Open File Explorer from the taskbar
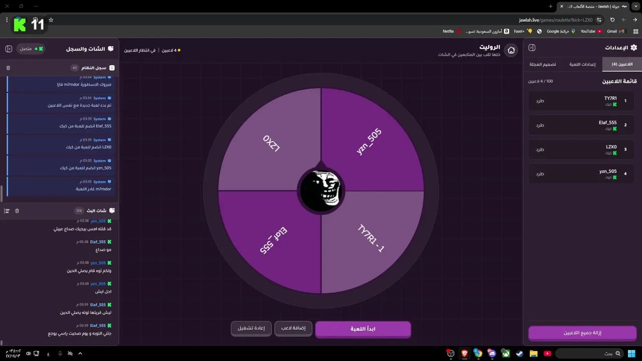The height and width of the screenshot is (361, 642). click(534, 353)
